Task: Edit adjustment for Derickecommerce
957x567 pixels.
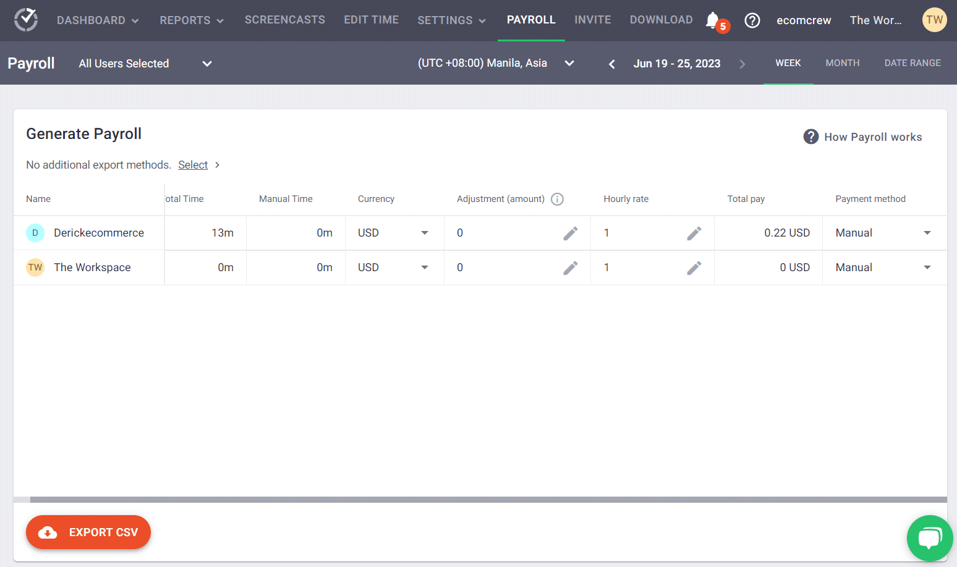Action: pos(571,233)
